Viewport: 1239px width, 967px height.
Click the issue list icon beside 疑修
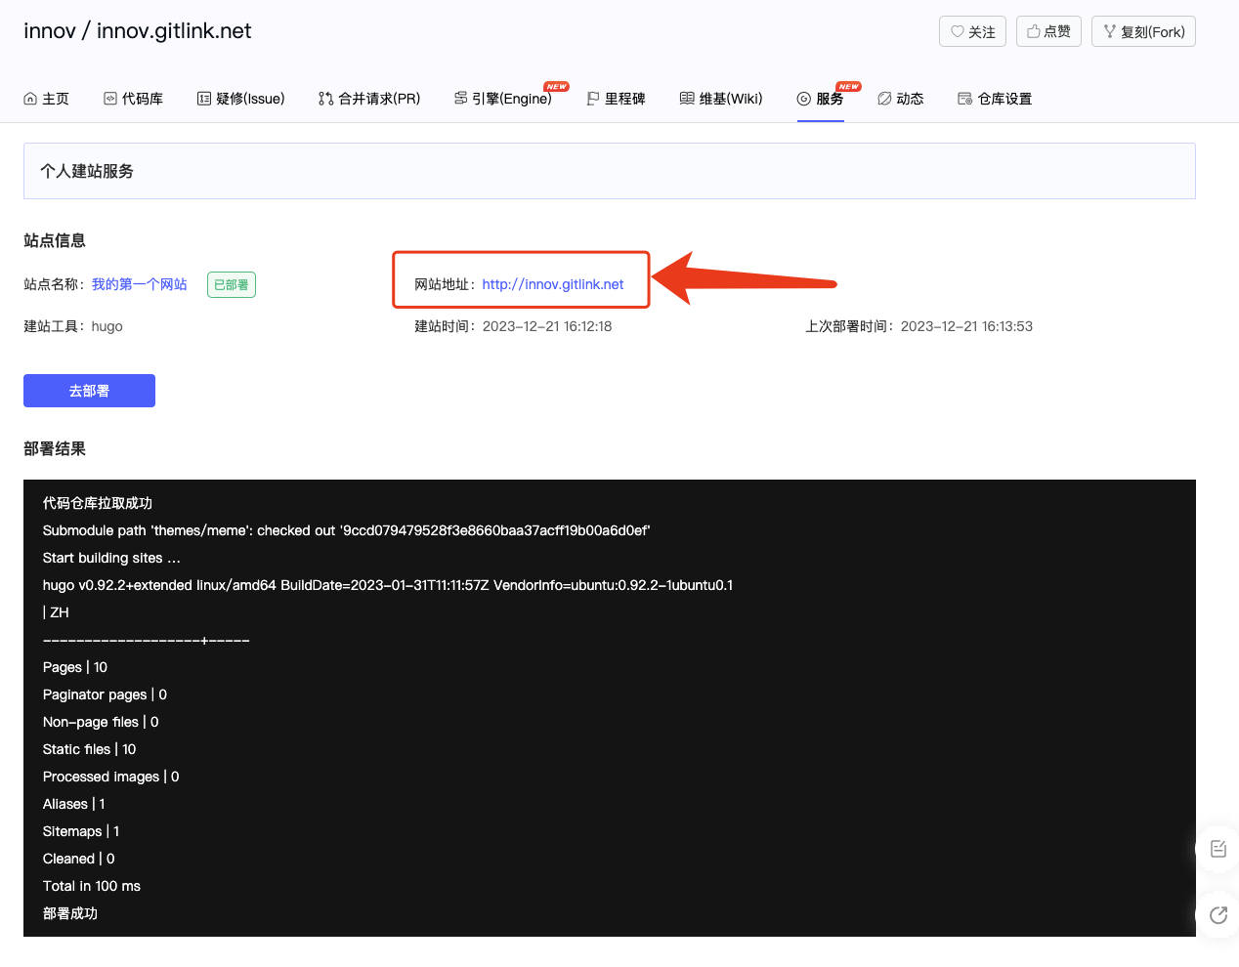click(204, 99)
